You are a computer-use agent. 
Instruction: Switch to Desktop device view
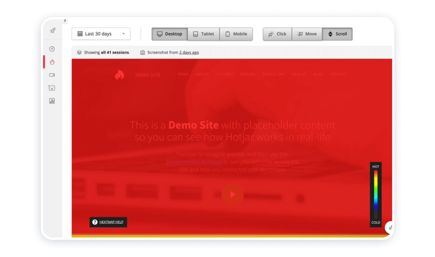point(170,34)
